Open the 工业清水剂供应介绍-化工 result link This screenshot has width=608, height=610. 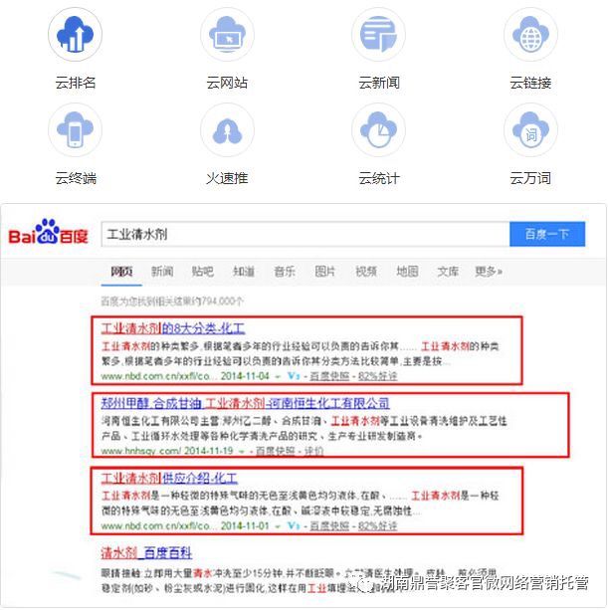[169, 478]
